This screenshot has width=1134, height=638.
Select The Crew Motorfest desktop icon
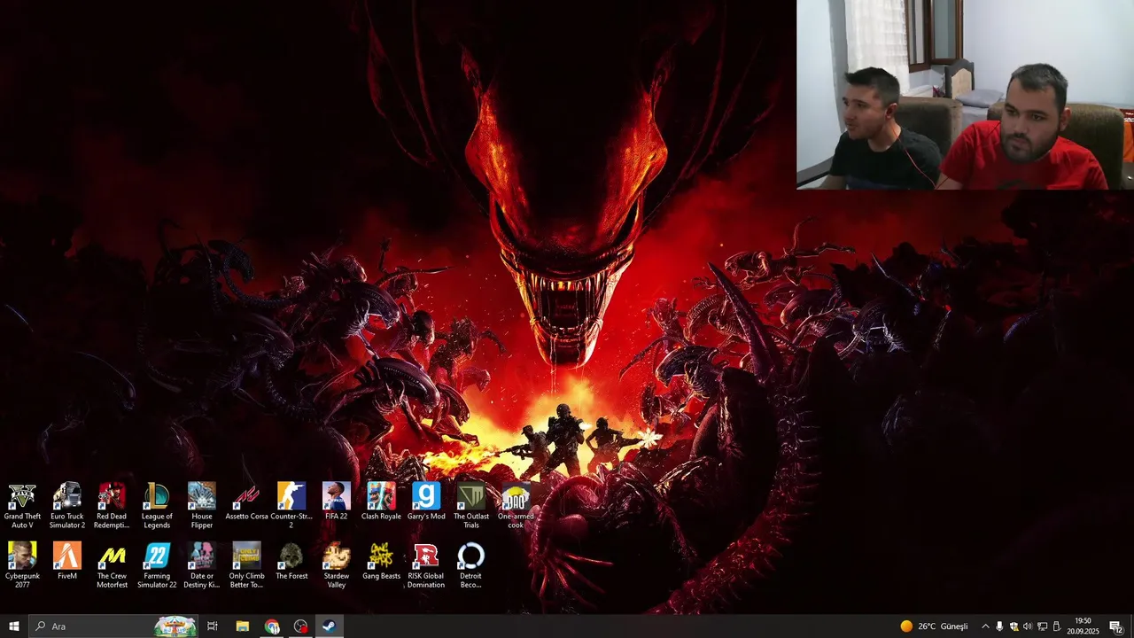112,565
